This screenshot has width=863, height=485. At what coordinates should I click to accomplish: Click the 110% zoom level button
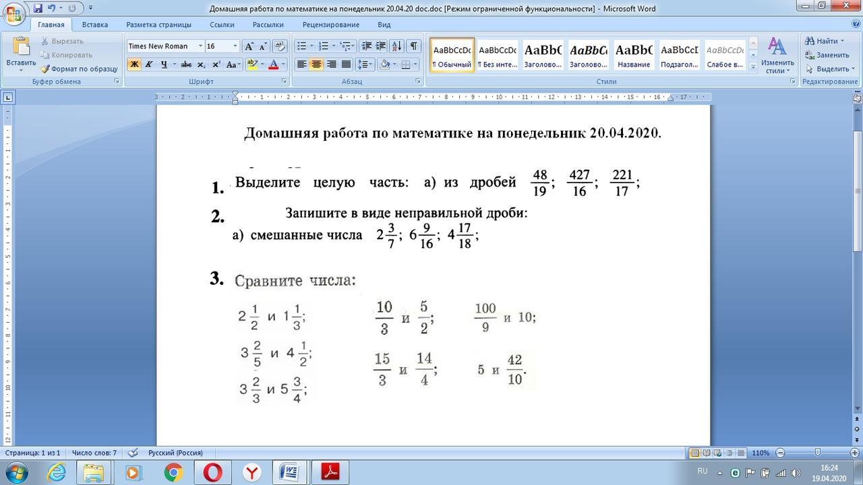pos(761,453)
